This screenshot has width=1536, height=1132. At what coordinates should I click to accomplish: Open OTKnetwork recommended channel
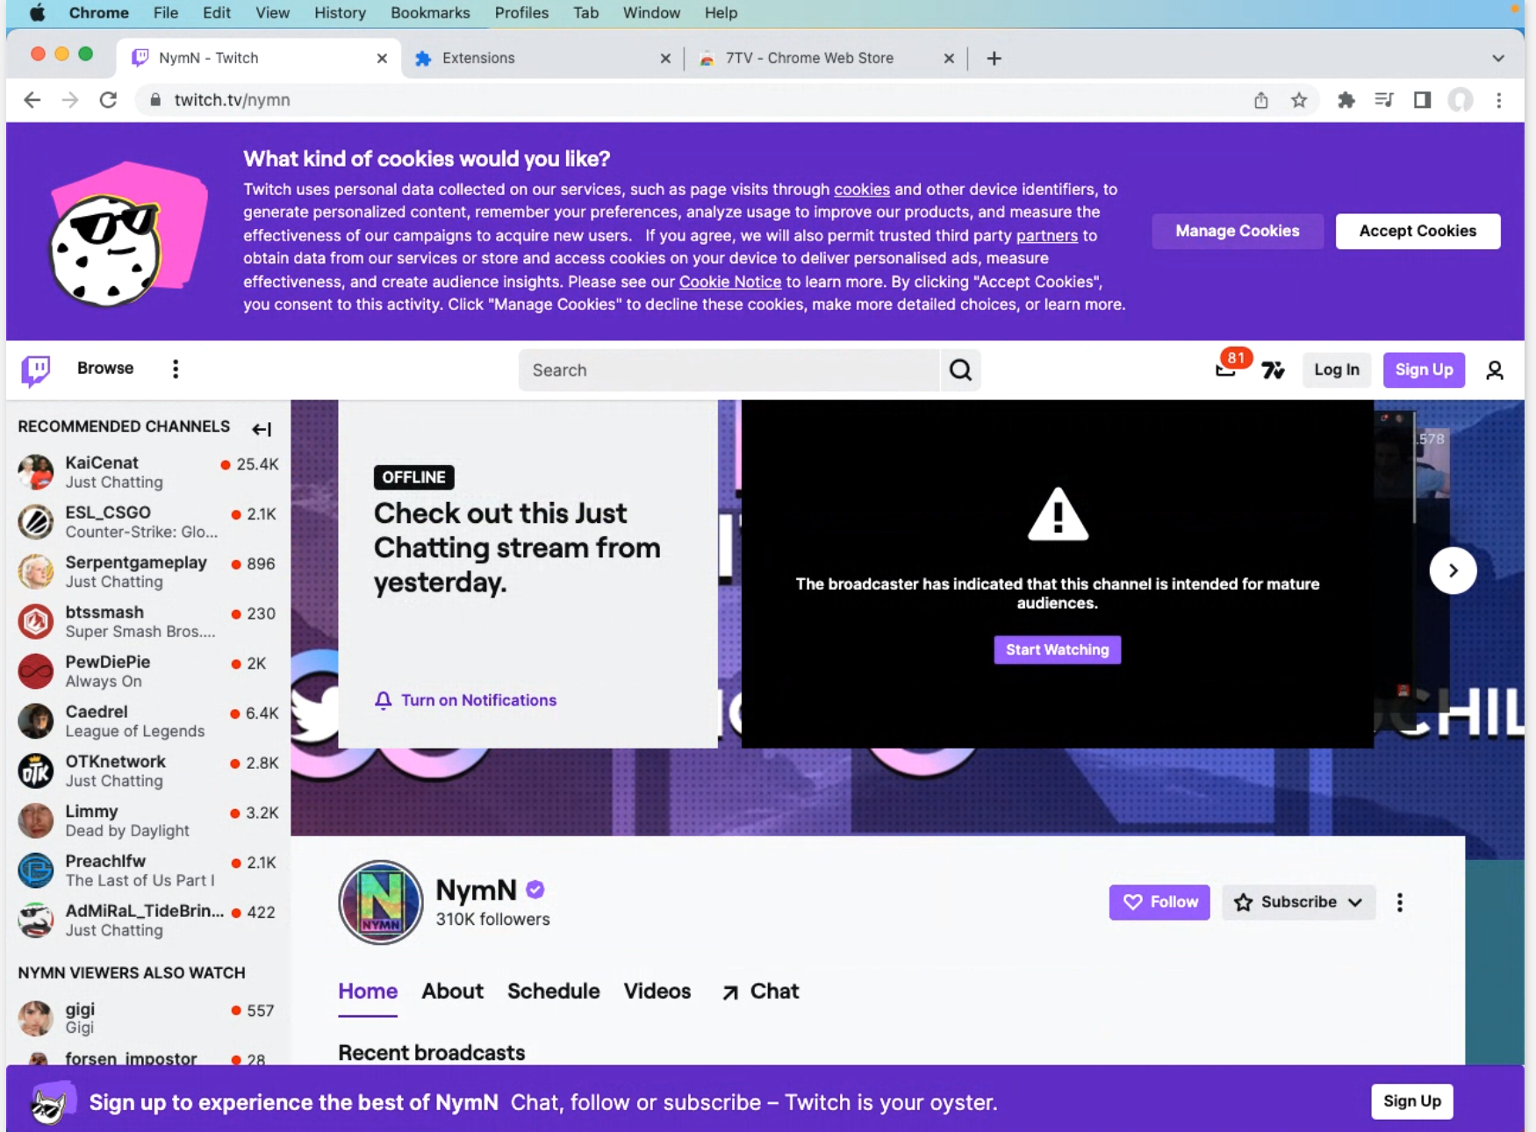tap(147, 771)
